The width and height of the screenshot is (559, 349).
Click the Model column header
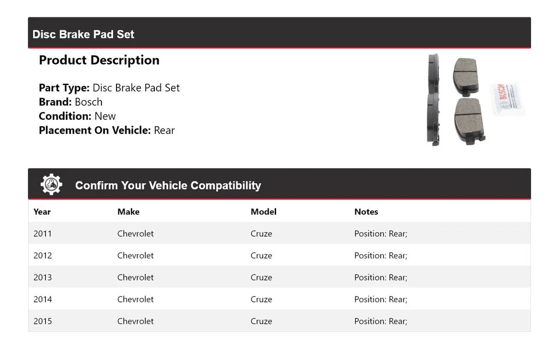click(x=263, y=212)
